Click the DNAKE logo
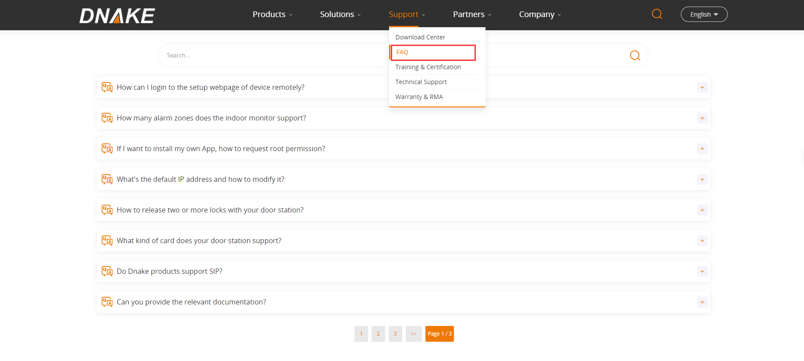 coord(117,16)
